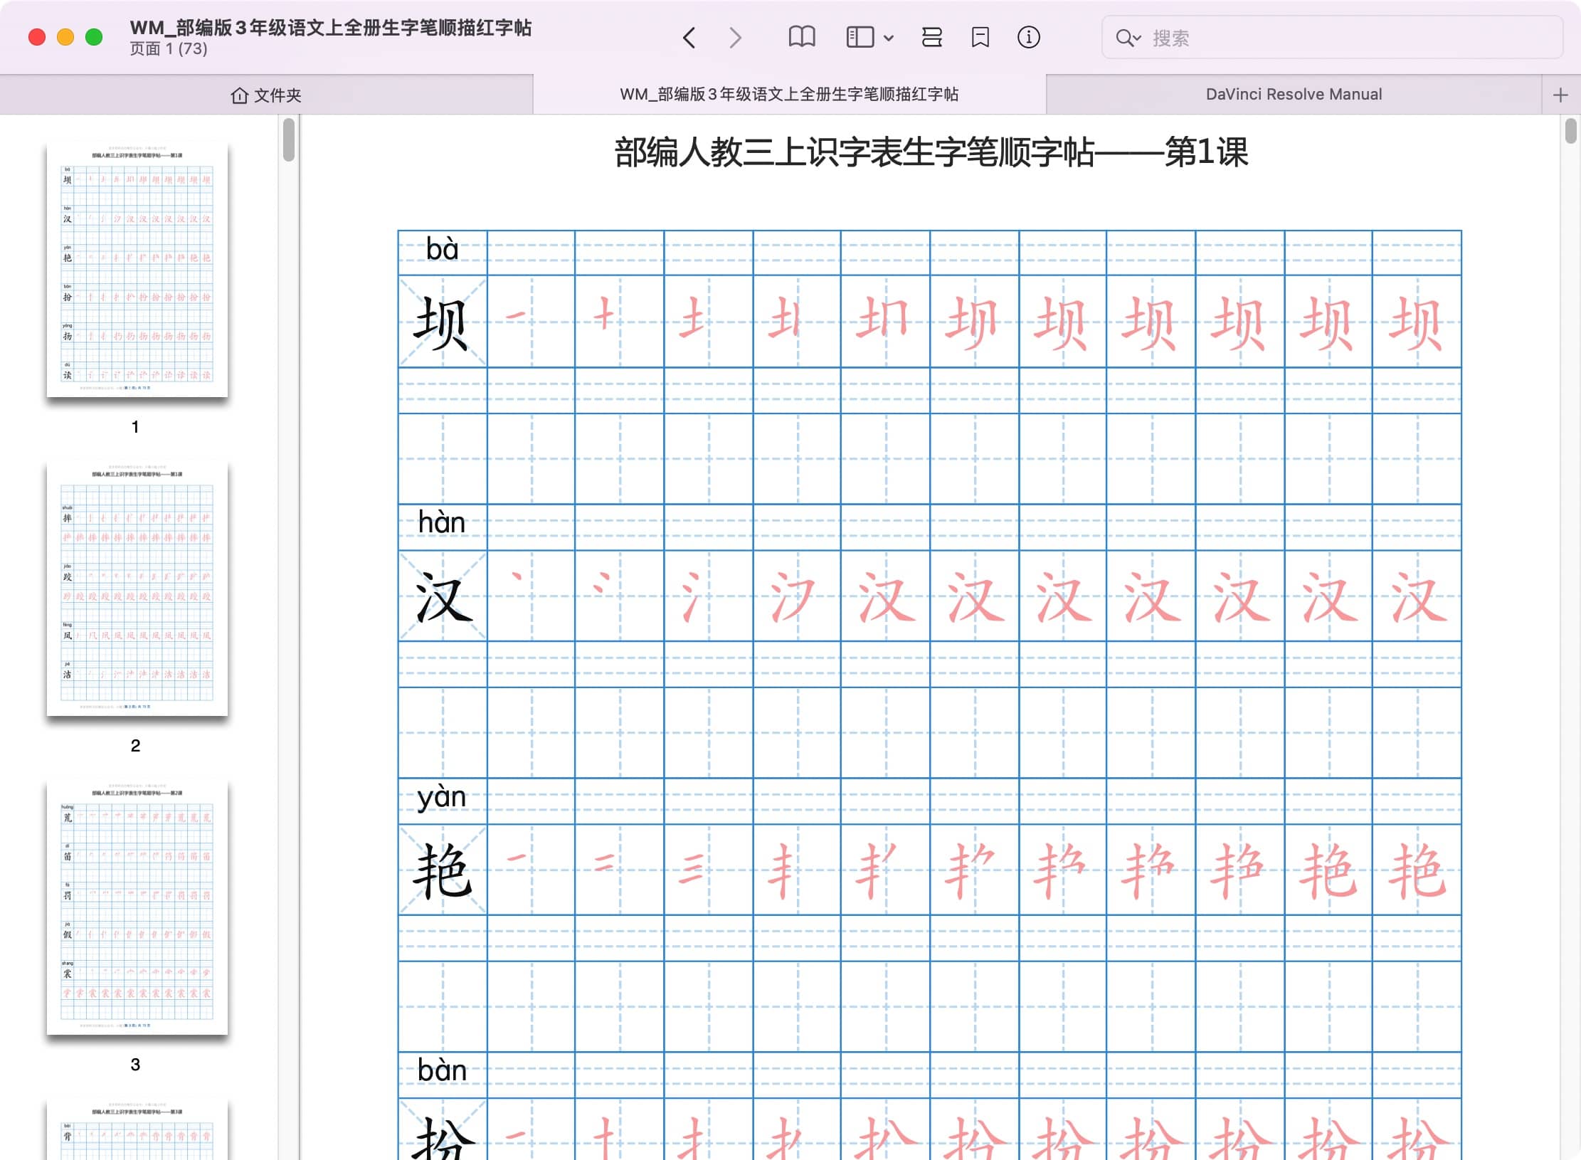Click the main document scrollbar
The height and width of the screenshot is (1160, 1581).
click(1570, 131)
